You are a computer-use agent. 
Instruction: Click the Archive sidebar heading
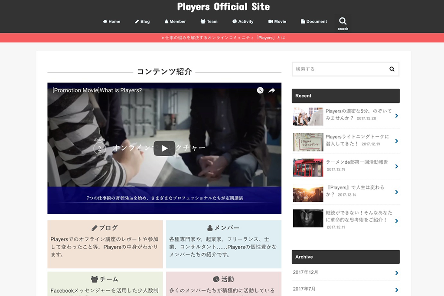346,257
